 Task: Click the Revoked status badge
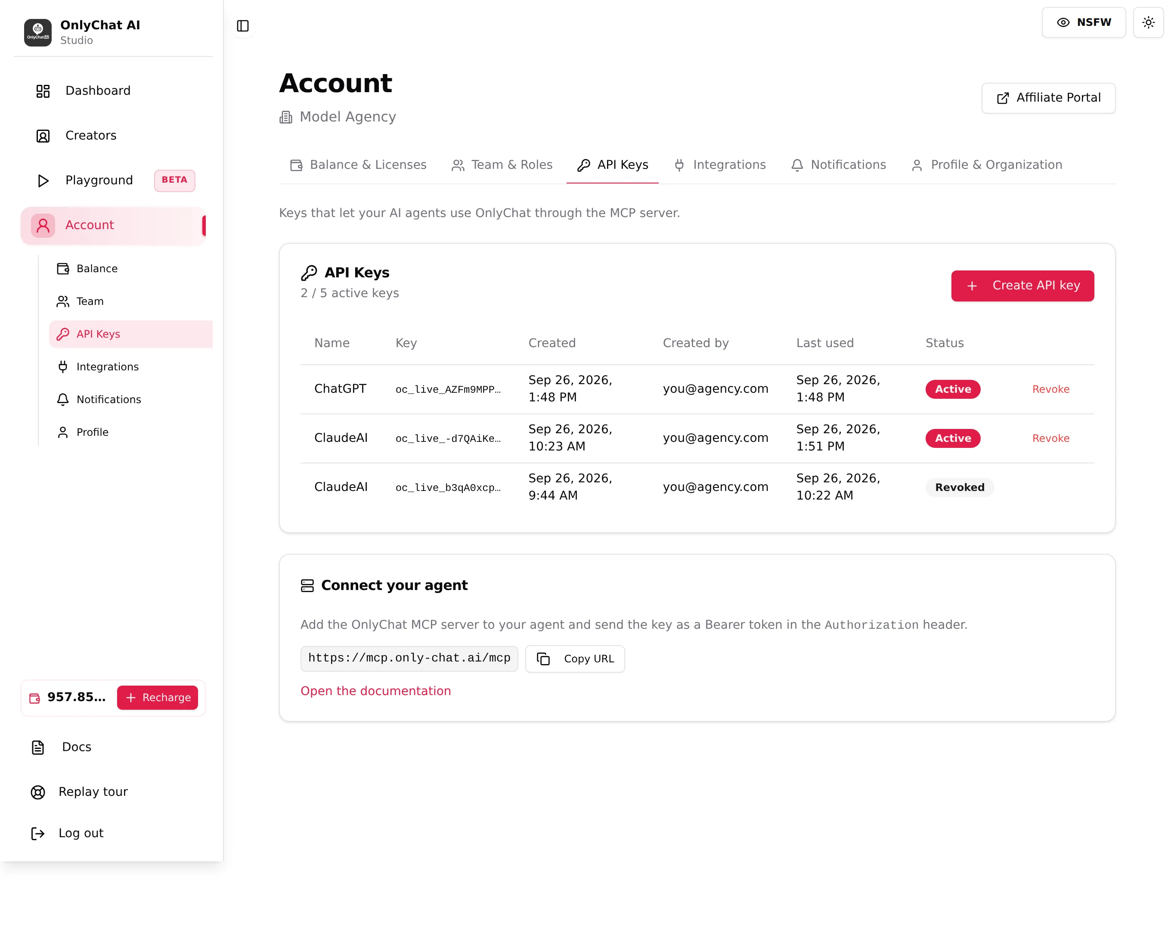959,488
